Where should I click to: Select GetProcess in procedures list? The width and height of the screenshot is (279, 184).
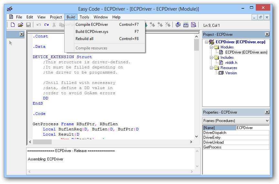[236, 147]
